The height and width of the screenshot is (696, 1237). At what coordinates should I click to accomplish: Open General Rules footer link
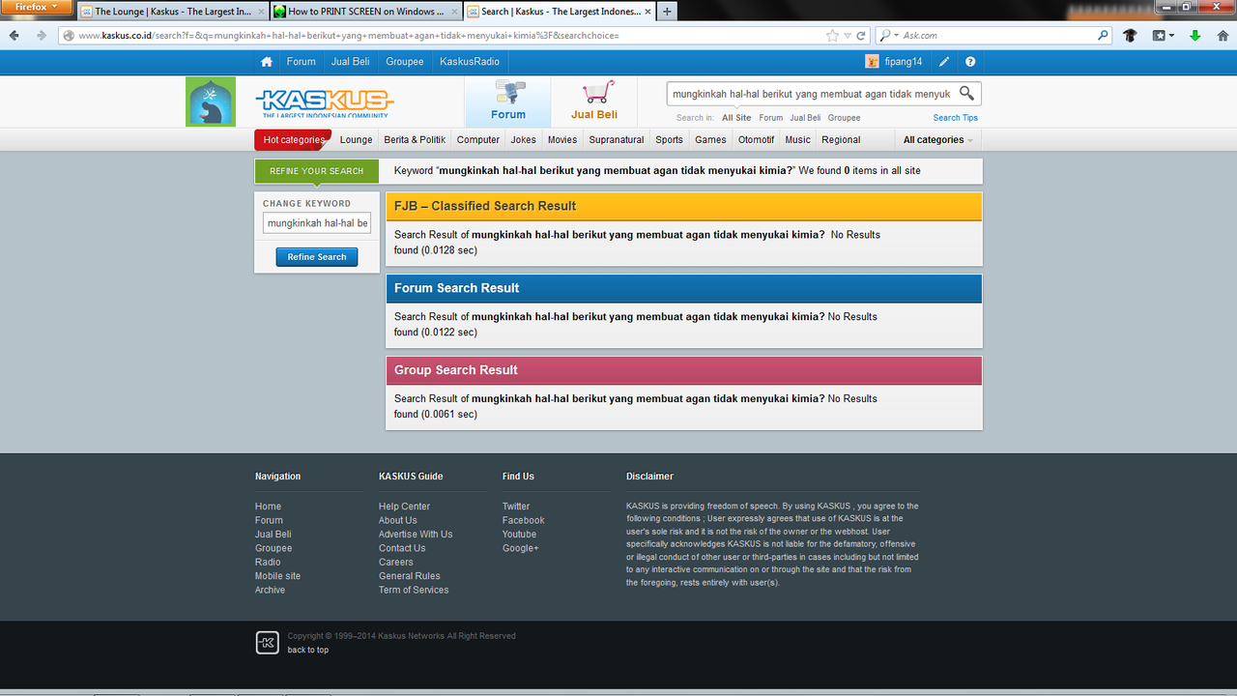(410, 576)
